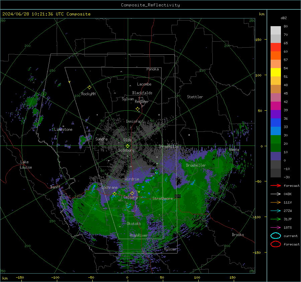The image size is (301, 282).
Task: Click the red forecast ellipse icon
Action: 276,244
